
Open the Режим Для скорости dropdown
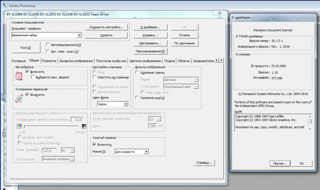click(146, 152)
